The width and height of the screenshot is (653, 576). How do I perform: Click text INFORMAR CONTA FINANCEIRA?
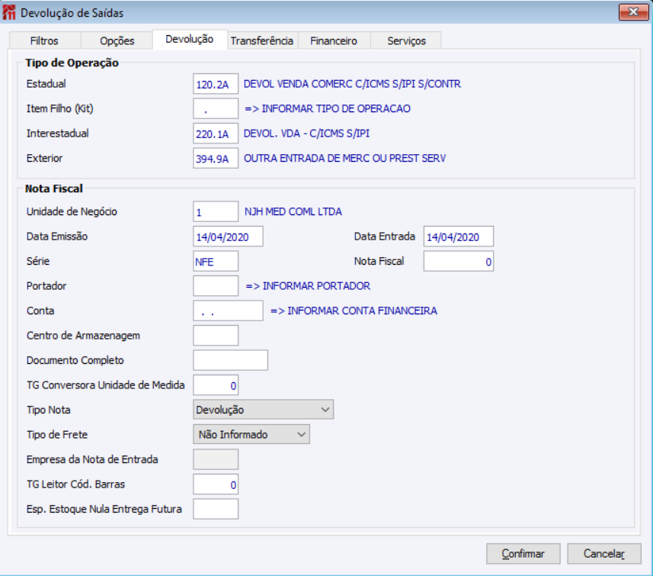click(x=363, y=311)
